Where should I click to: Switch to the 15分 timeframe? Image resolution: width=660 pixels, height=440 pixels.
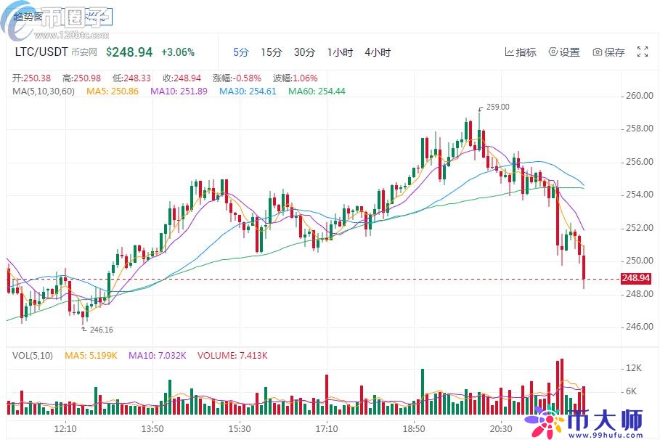[x=271, y=52]
